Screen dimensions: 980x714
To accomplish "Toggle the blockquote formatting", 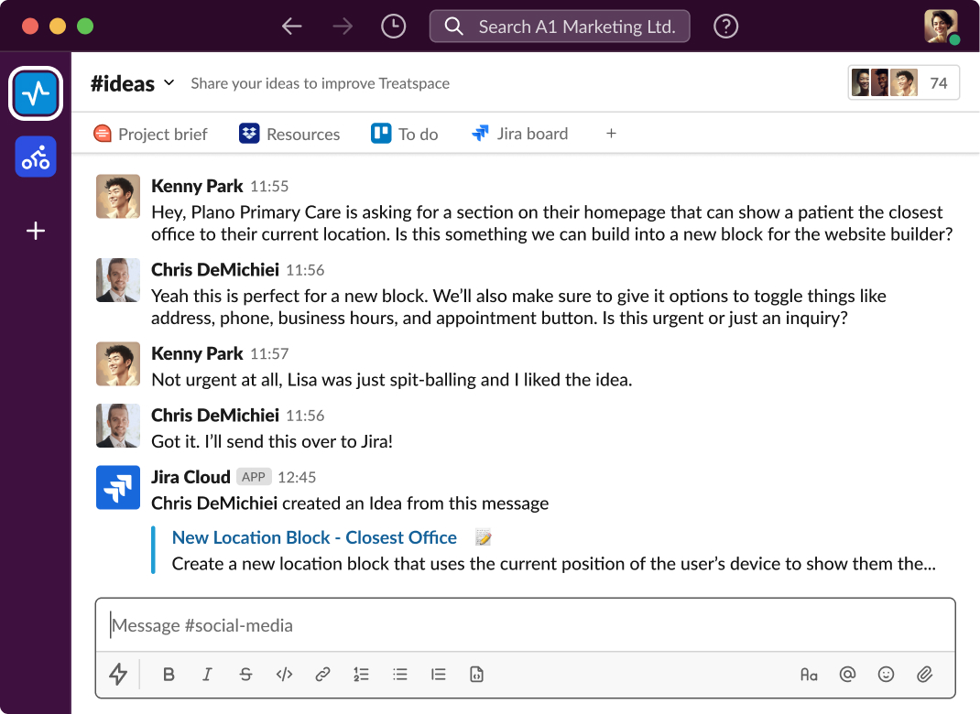I will coord(438,674).
